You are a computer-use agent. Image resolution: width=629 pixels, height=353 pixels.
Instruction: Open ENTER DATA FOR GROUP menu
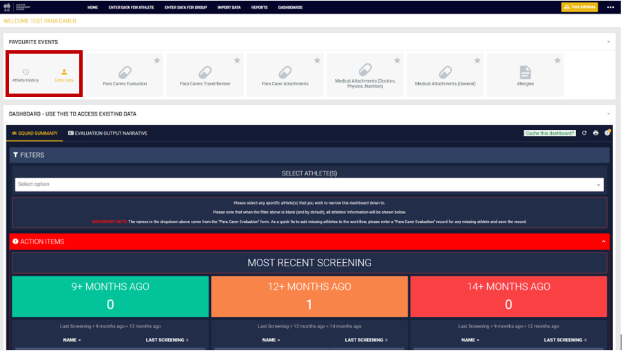tap(186, 7)
